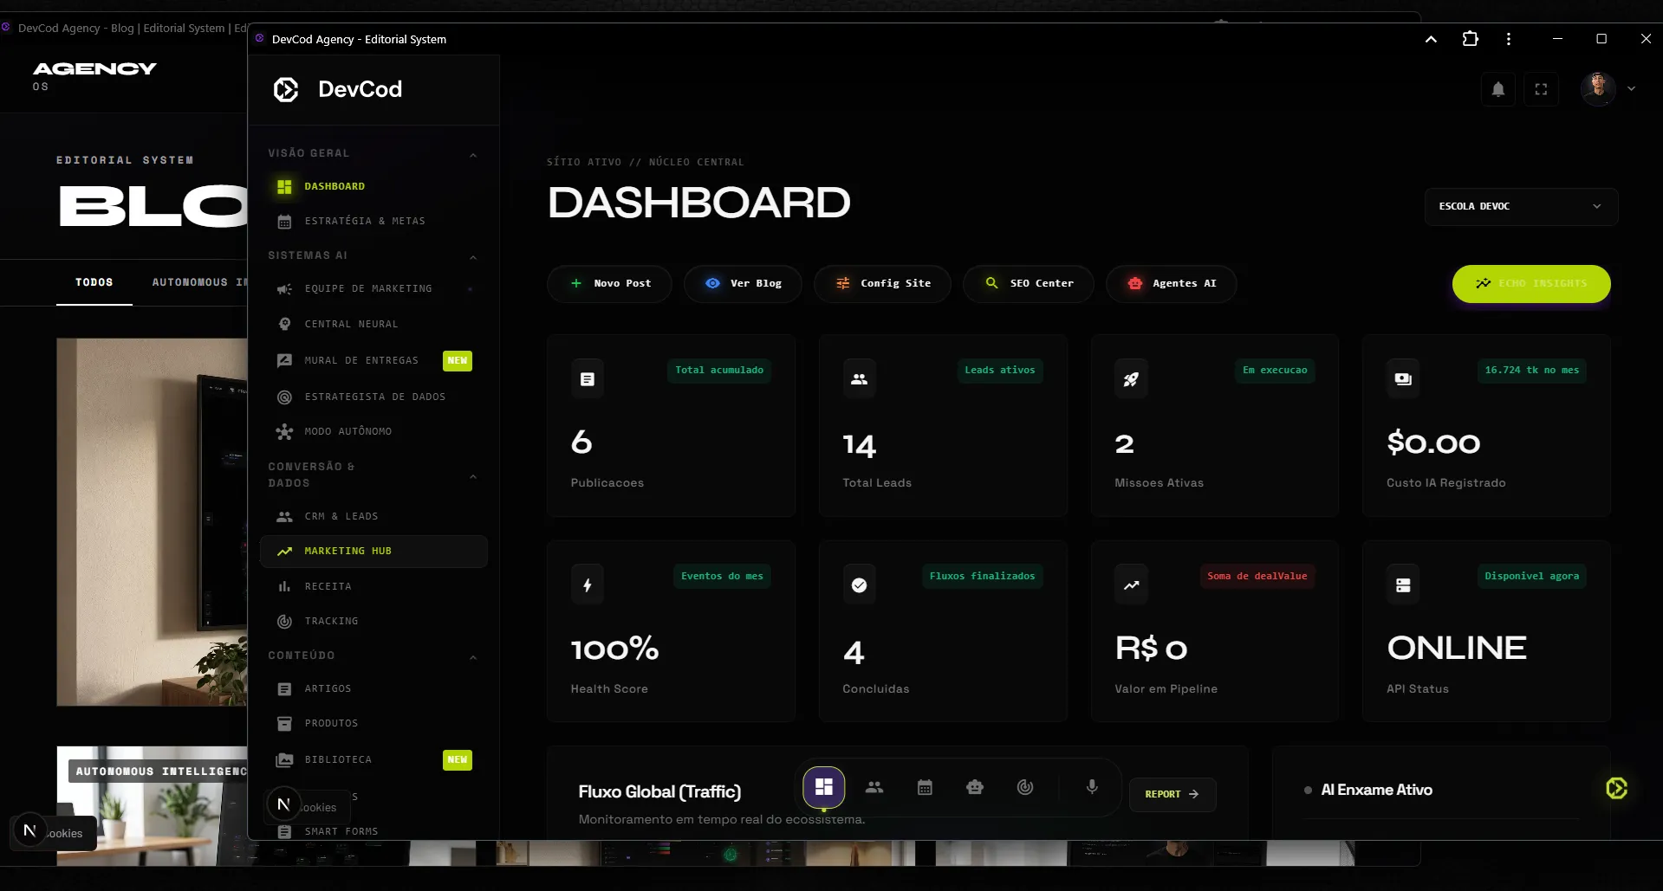
Task: Open Marketing Hub in sidebar
Action: 374,551
